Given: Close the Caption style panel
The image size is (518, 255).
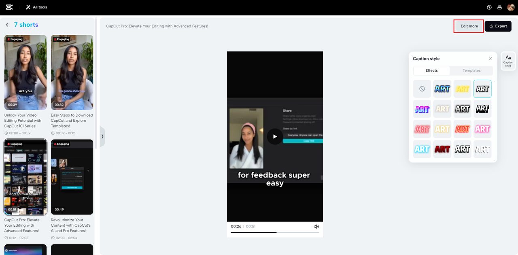Looking at the screenshot, I should [x=490, y=59].
